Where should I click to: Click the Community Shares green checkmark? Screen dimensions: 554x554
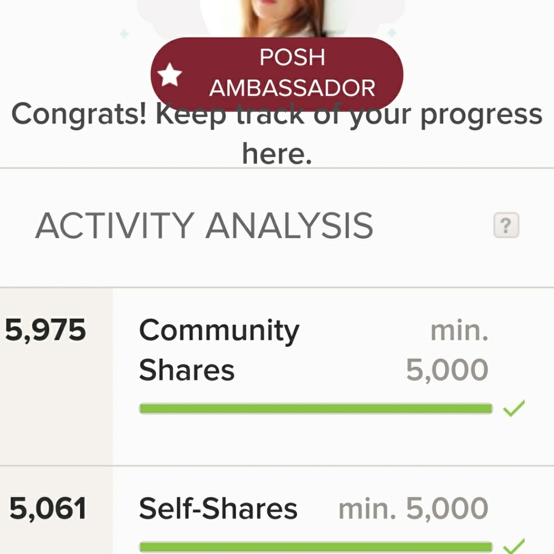pyautogui.click(x=514, y=408)
